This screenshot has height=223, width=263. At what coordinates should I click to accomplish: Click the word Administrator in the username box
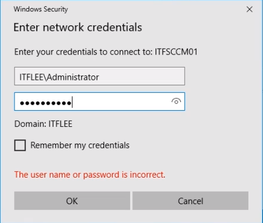[x=73, y=77]
